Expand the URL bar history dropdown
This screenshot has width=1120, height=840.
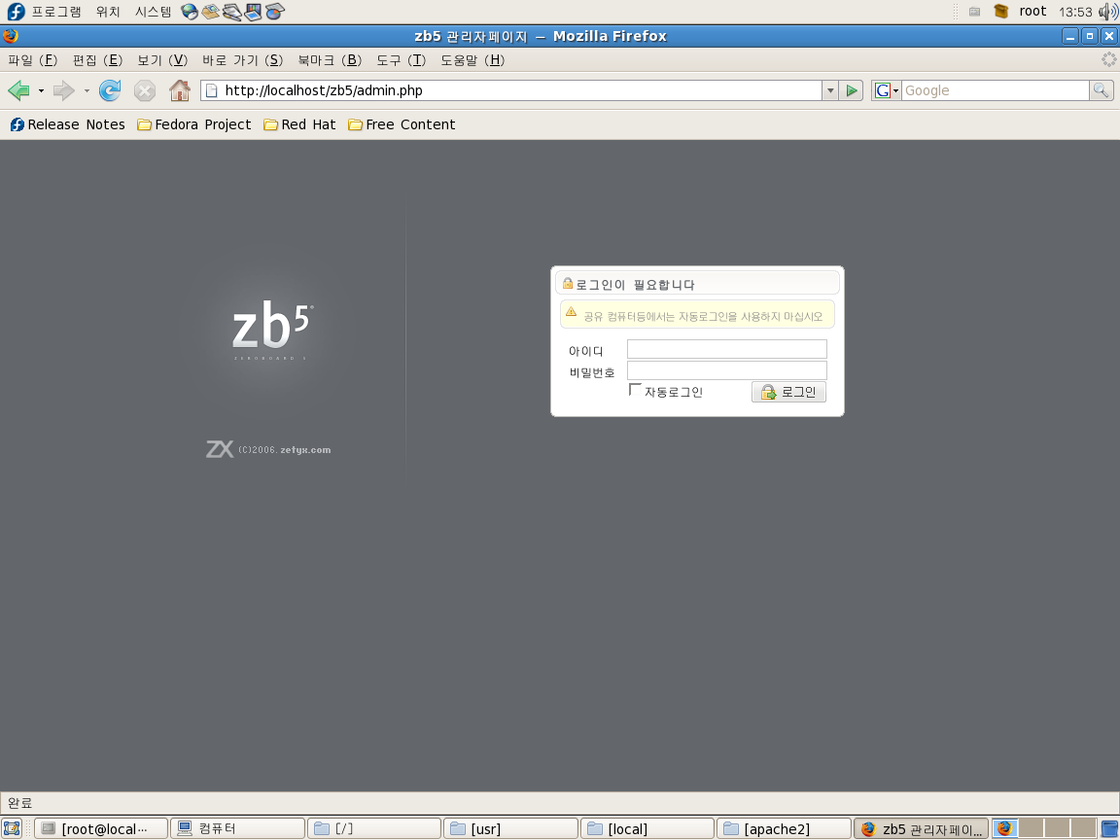[829, 90]
